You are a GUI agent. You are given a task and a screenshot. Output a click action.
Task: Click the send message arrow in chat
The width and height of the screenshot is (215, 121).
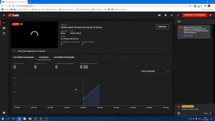(211, 113)
